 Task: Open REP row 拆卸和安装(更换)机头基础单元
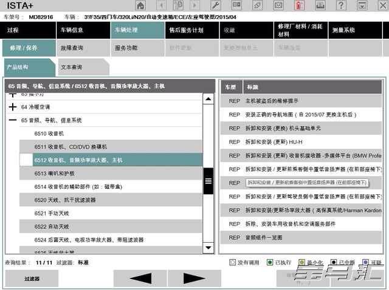[x=301, y=128]
